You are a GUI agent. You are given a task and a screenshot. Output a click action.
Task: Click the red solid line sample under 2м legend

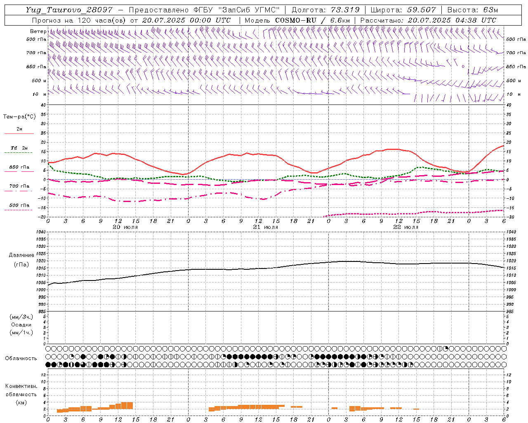[x=19, y=133]
